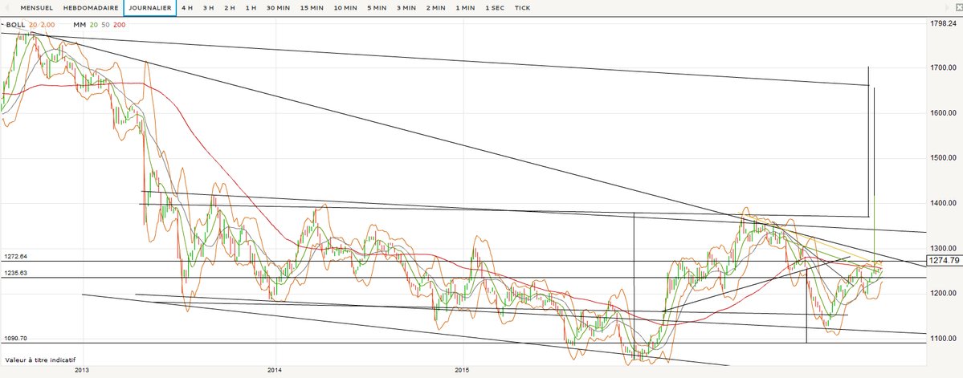Click the 2015 date axis label
Image resolution: width=963 pixels, height=378 pixels.
462,371
